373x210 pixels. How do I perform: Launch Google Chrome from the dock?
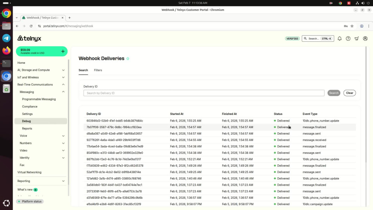(x=6, y=13)
